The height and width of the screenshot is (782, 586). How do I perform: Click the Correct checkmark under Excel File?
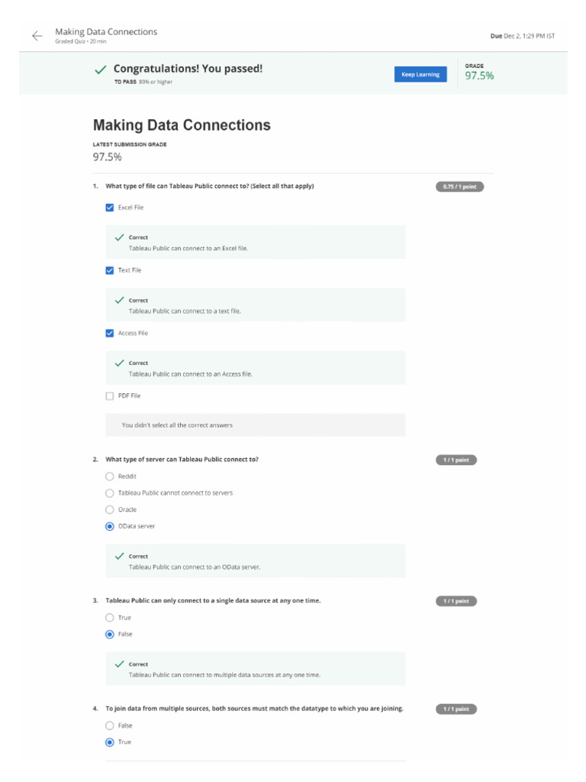(119, 238)
